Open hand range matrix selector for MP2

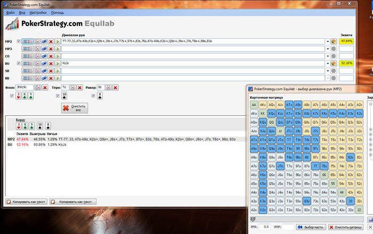[27, 41]
